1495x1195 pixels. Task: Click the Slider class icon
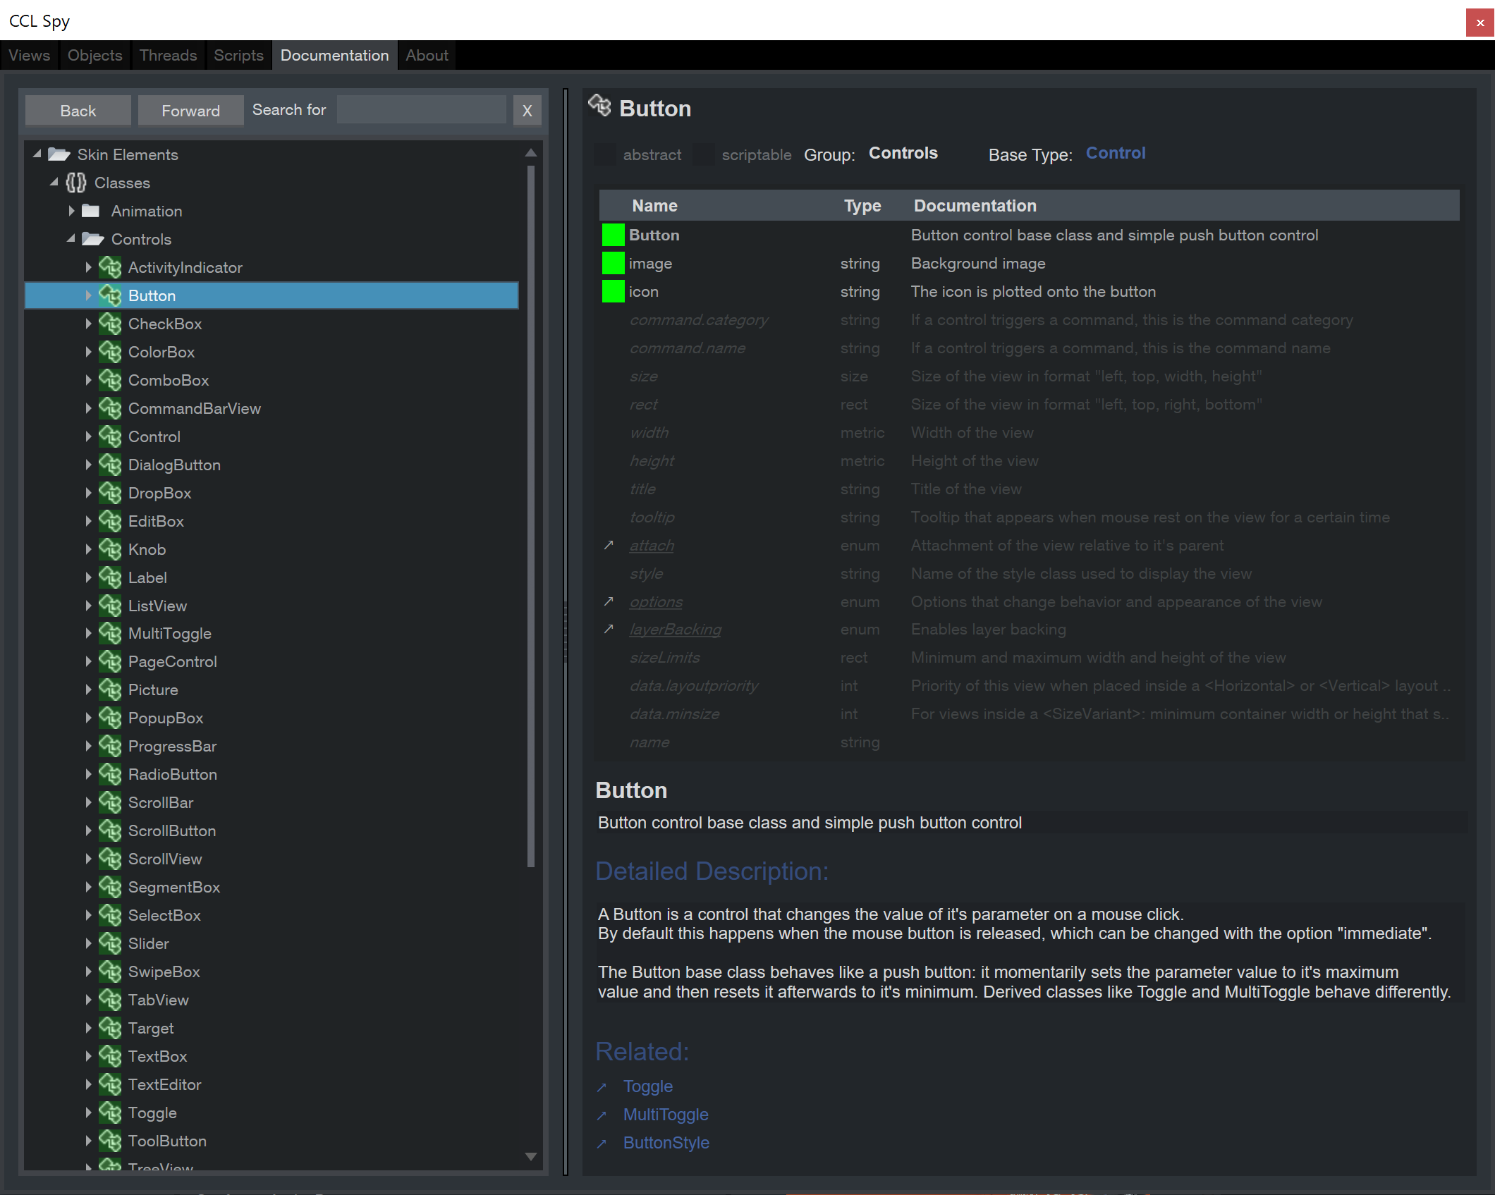(x=110, y=943)
